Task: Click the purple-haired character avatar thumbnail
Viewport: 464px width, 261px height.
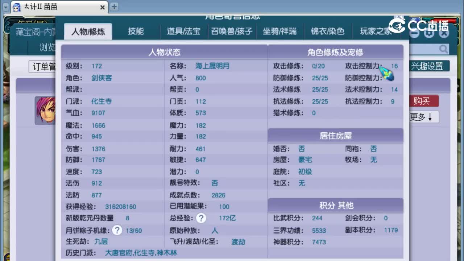Action: 45,110
